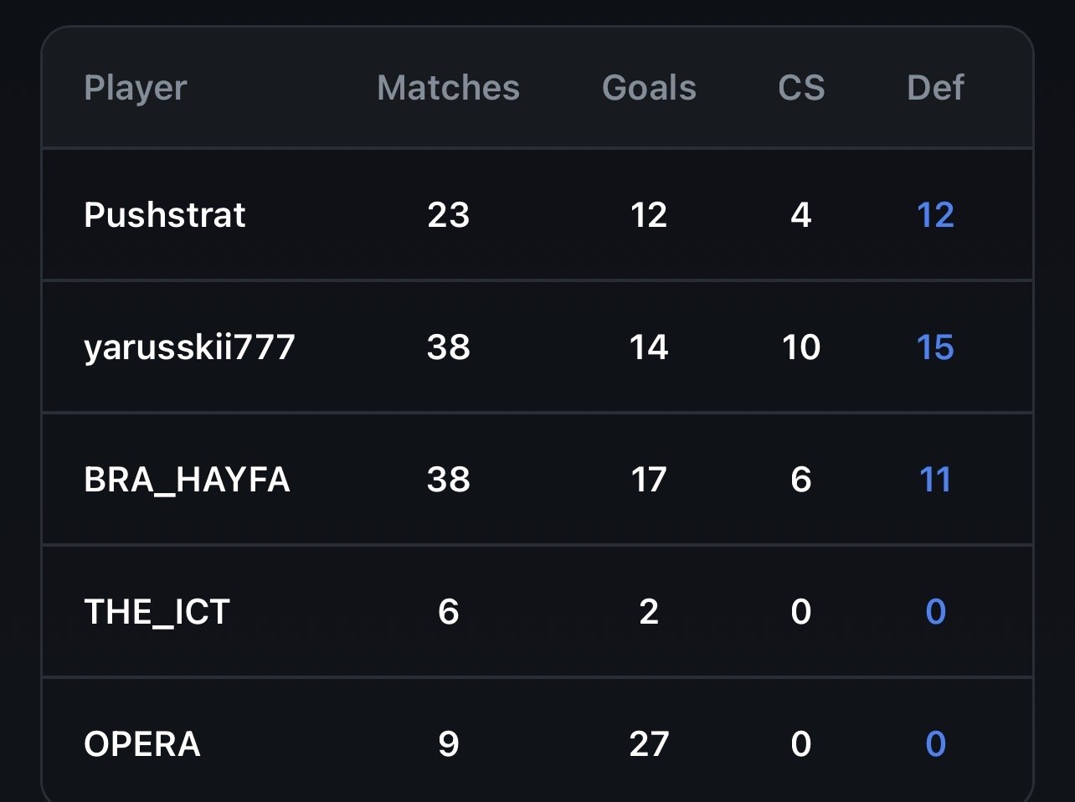Screen dimensions: 1075x802
Task: Select THE_ICT player name
Action: [157, 612]
